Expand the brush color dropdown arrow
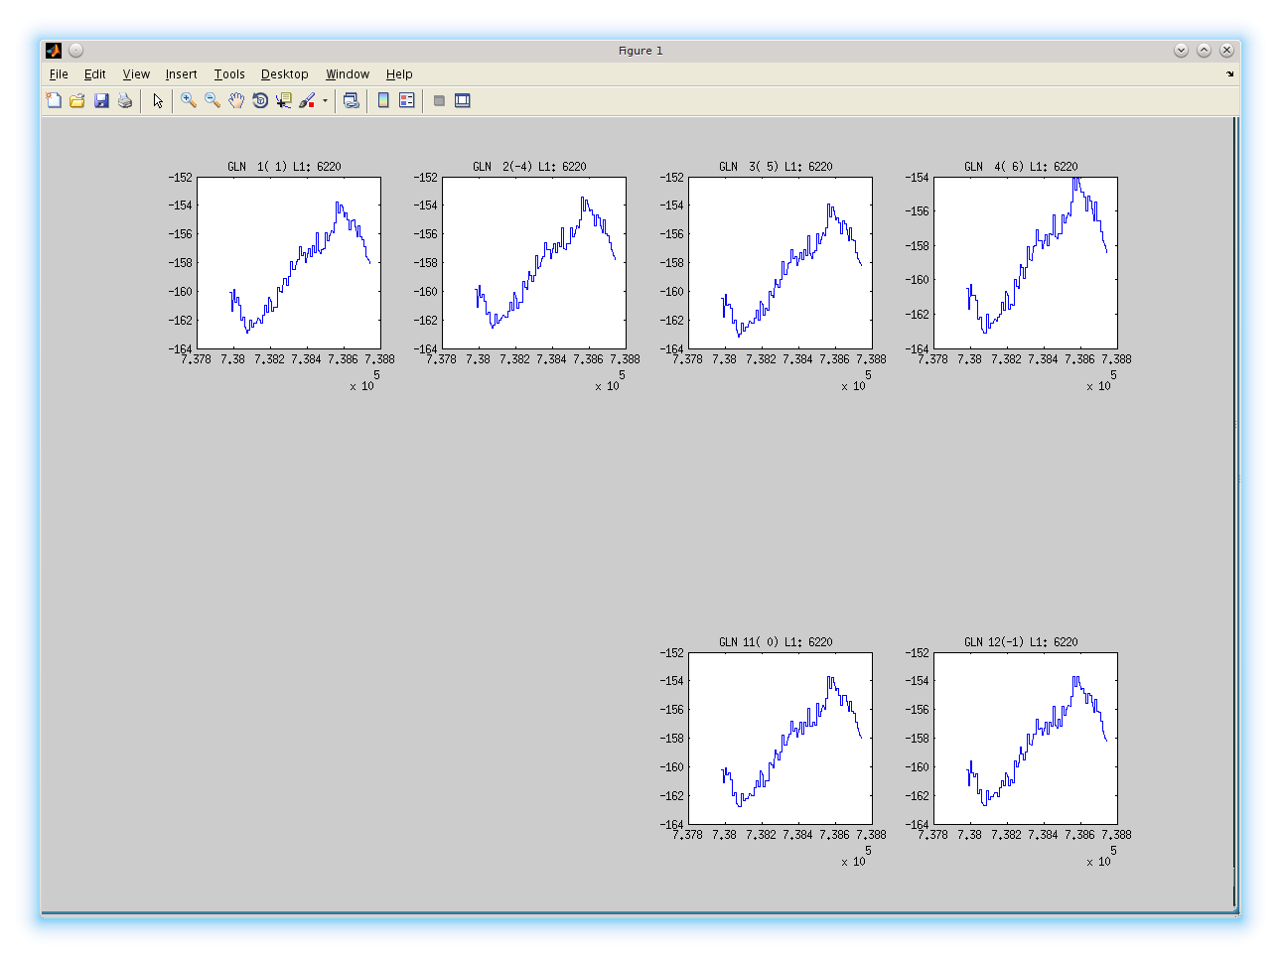Viewport: 1281px width, 958px height. pyautogui.click(x=325, y=100)
